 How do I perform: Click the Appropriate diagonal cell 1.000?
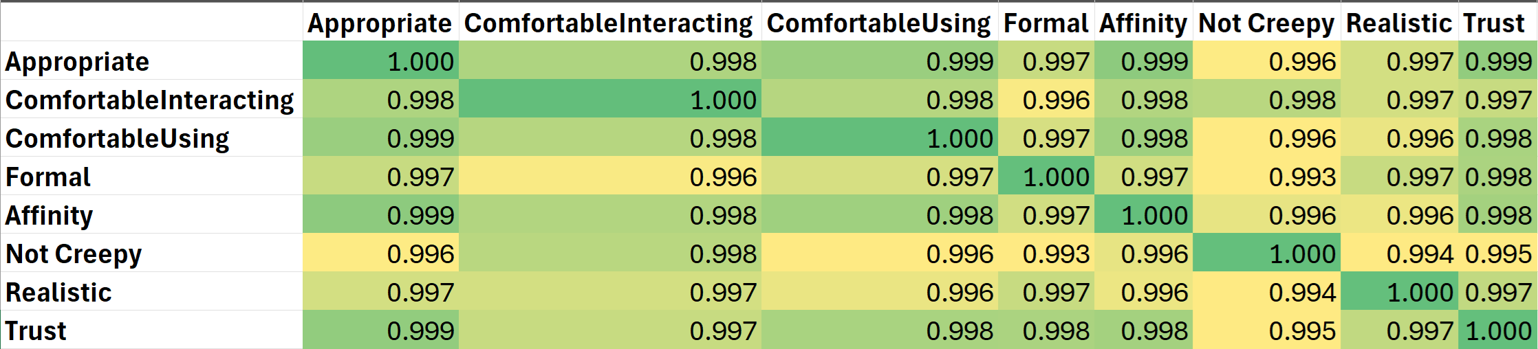[380, 60]
